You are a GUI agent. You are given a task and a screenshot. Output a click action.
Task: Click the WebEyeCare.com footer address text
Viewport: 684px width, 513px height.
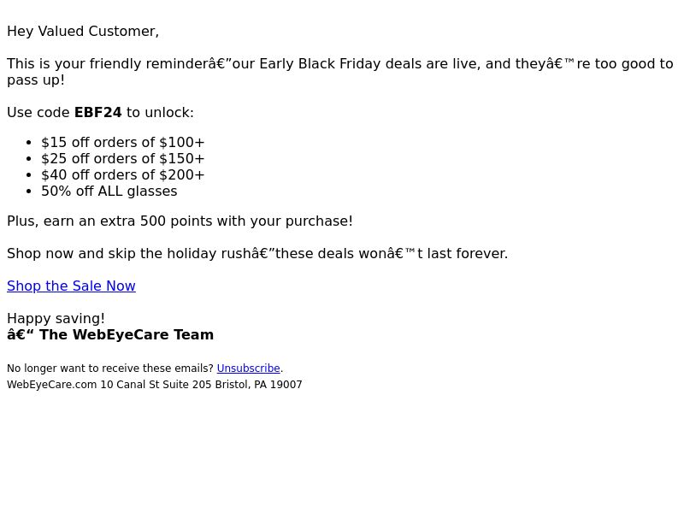click(155, 384)
